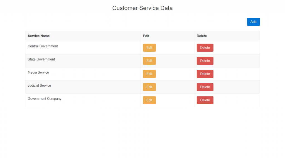Delete the State Government row
Viewport: 285px width, 160px height.
(x=205, y=61)
